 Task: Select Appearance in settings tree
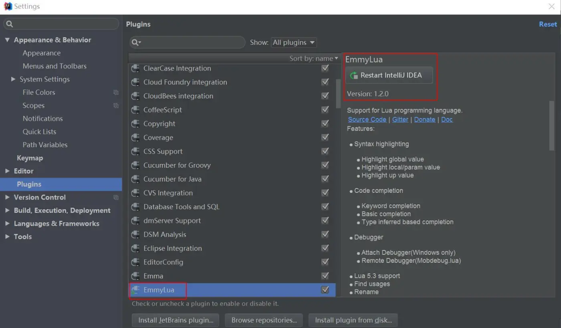coord(42,53)
